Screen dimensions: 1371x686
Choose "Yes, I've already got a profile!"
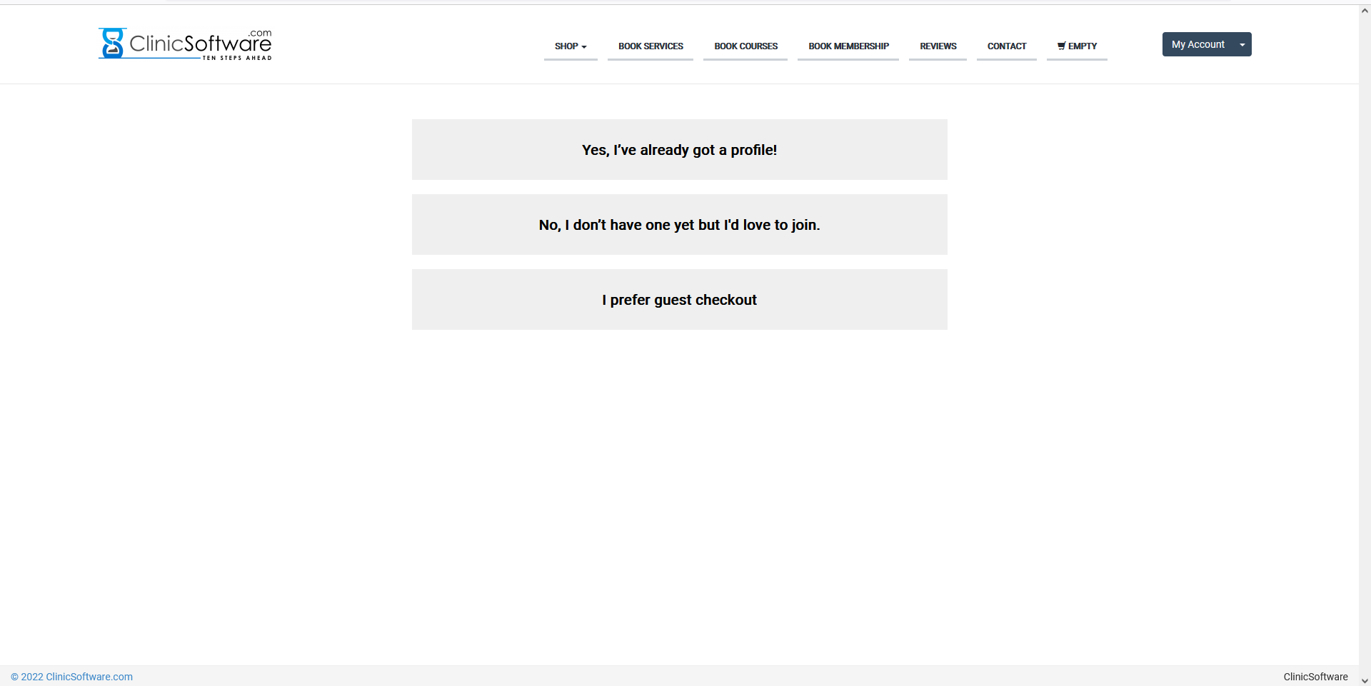pyautogui.click(x=679, y=150)
